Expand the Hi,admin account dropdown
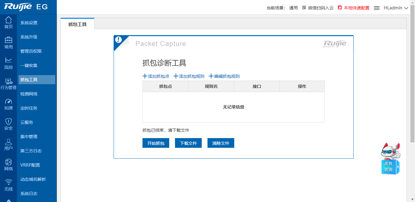The width and height of the screenshot is (415, 202). coord(396,8)
